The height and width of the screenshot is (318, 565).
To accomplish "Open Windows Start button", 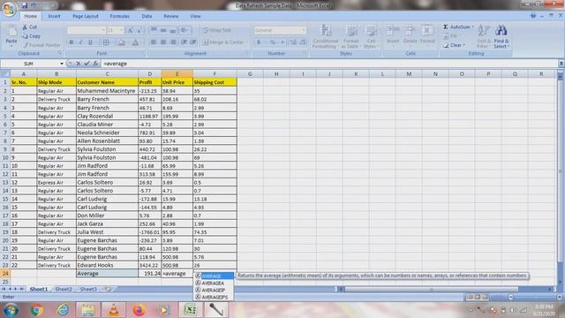I will [11, 310].
